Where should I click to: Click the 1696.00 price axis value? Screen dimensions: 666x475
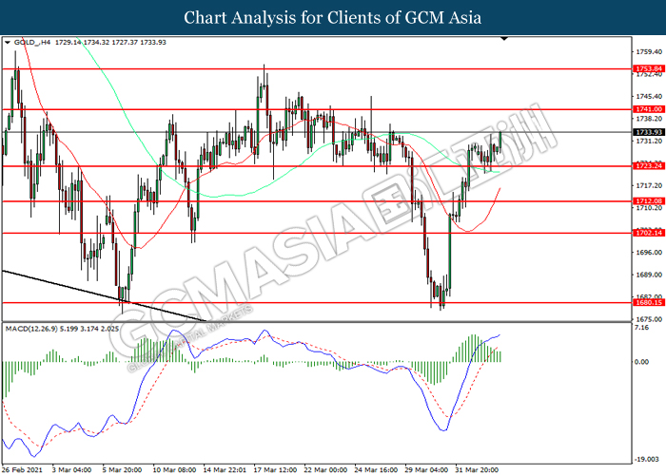[649, 253]
